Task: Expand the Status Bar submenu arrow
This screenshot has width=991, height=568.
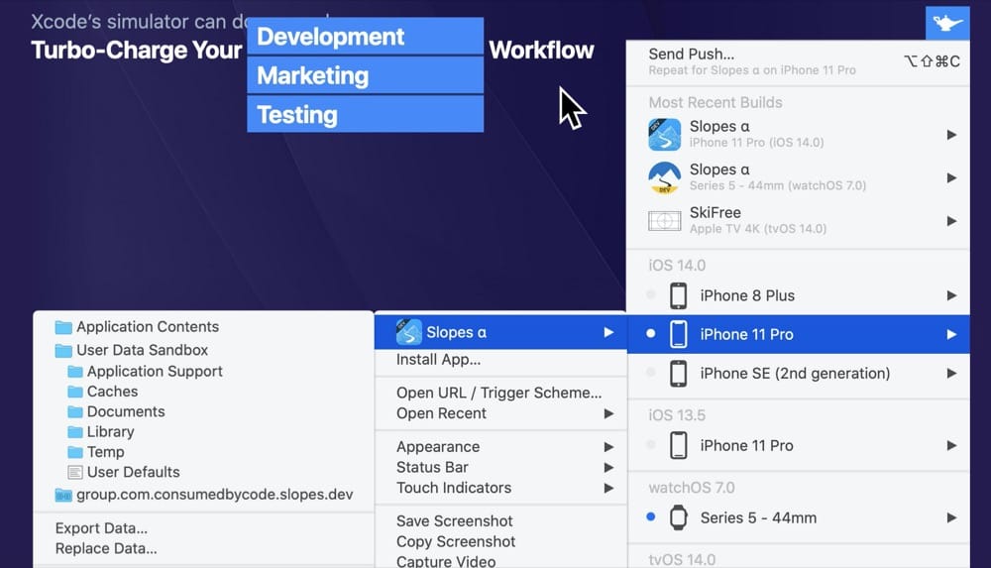Action: pos(608,468)
